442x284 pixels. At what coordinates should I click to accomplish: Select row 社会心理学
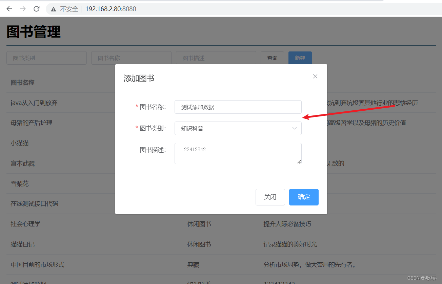tap(221, 224)
